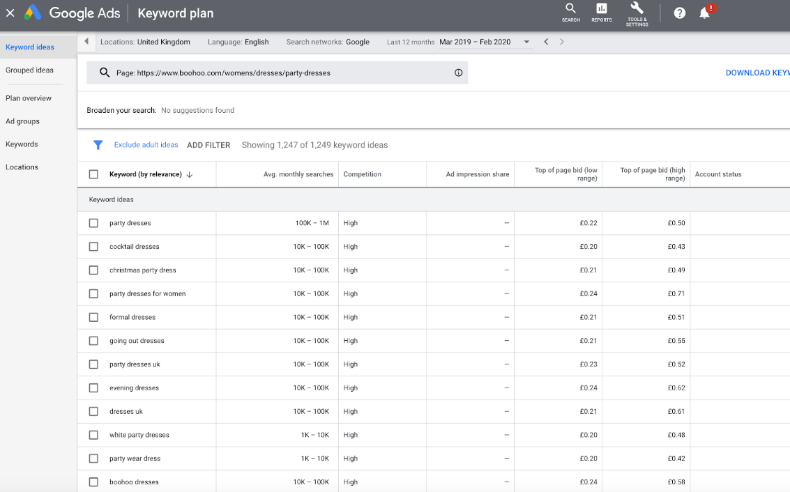790x492 pixels.
Task: Tick the checkbox for party dresses
Action: pyautogui.click(x=93, y=223)
